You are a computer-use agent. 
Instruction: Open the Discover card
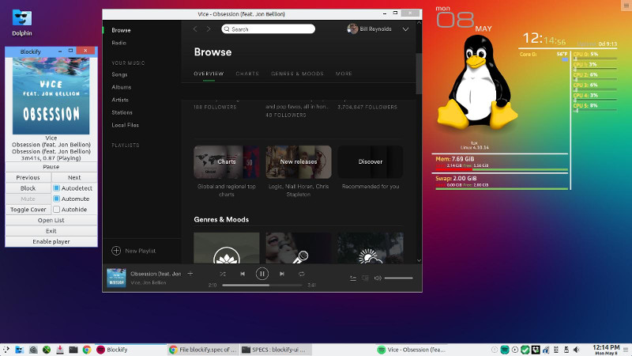tap(371, 162)
